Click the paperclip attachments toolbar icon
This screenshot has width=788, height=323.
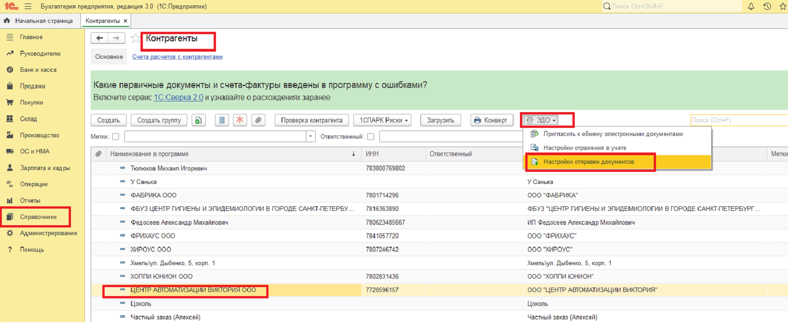(x=258, y=120)
